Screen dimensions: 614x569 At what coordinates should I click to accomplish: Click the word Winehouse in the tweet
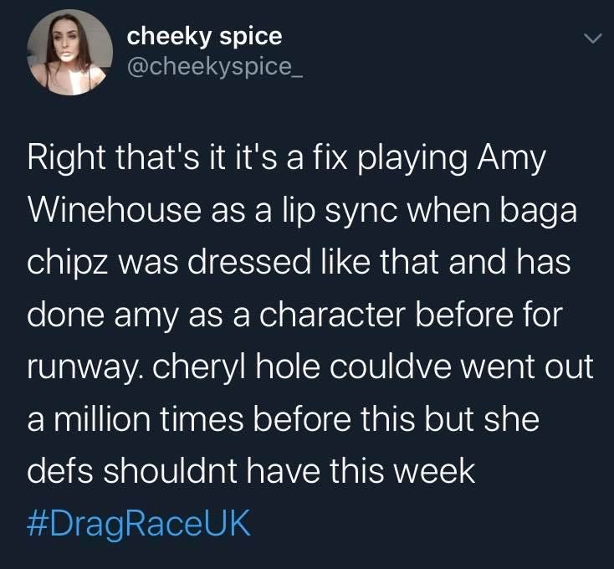click(x=114, y=209)
